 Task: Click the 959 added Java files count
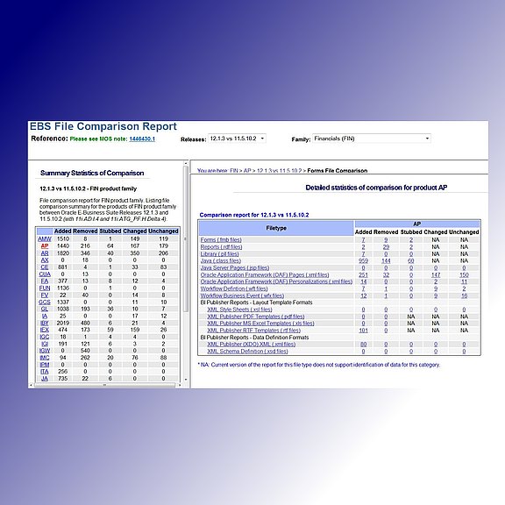pyautogui.click(x=363, y=261)
